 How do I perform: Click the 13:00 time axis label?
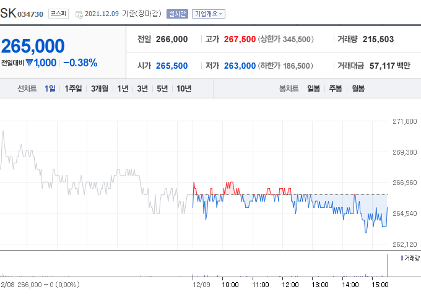(x=320, y=285)
